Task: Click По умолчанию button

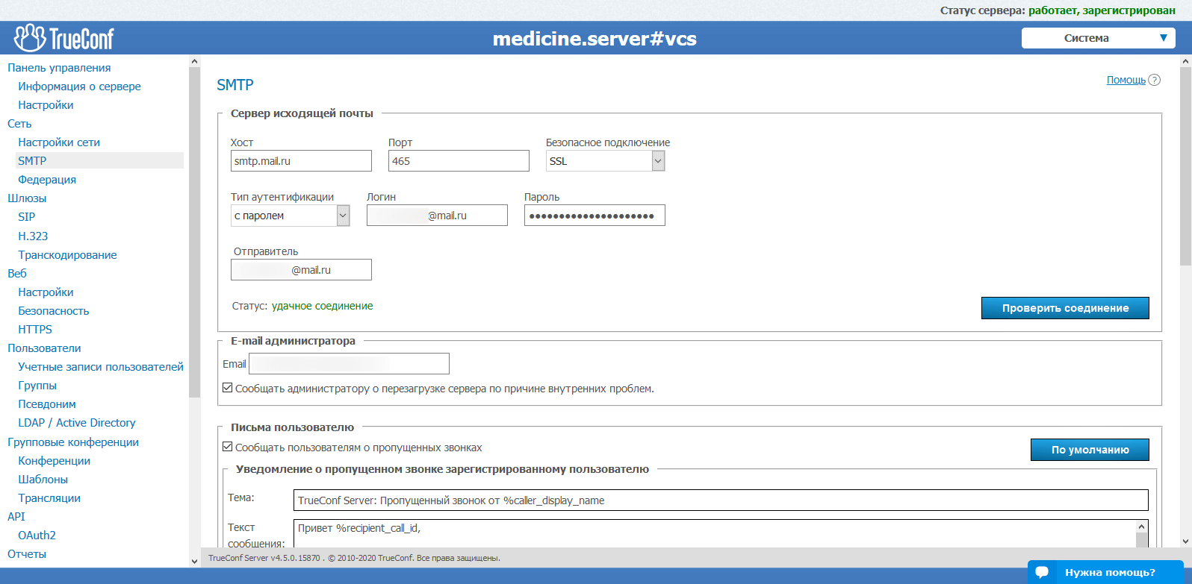Action: pyautogui.click(x=1090, y=450)
